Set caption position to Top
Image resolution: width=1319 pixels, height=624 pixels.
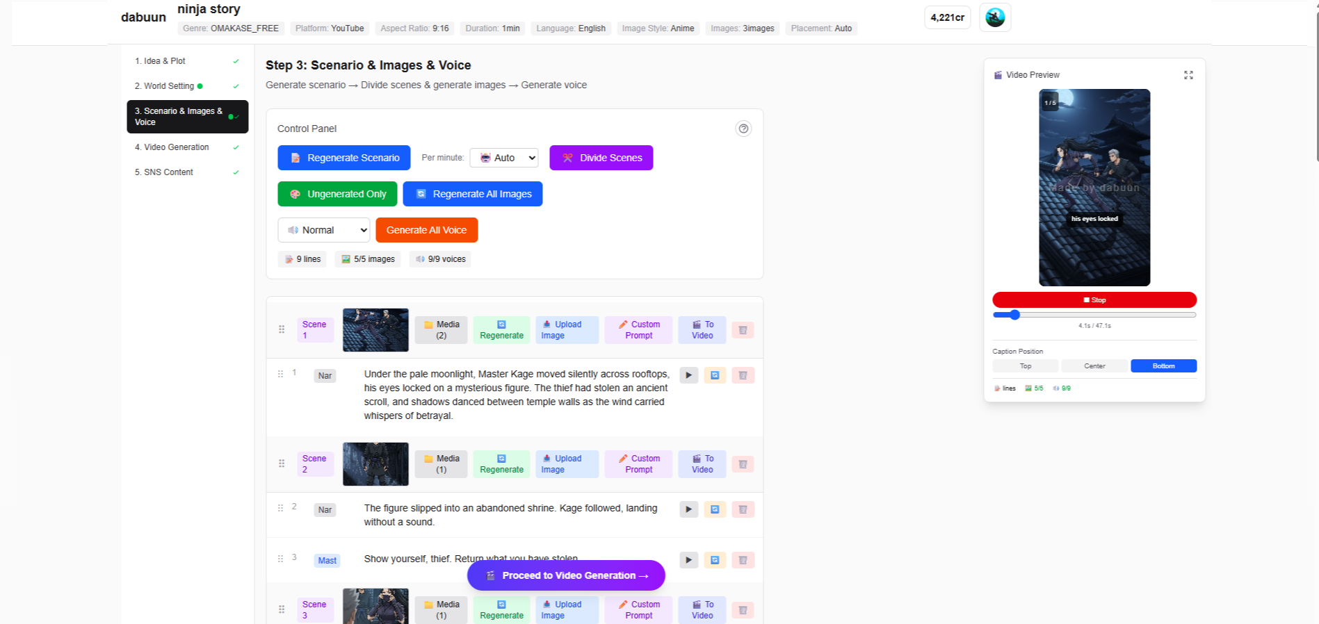1026,366
